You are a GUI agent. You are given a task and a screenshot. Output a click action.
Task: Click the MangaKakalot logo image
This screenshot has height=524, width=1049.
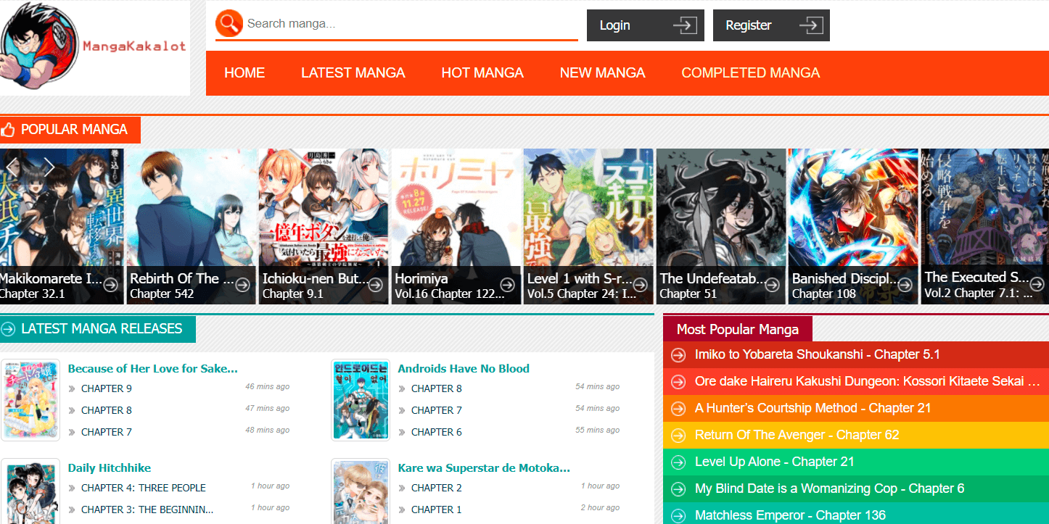[94, 48]
